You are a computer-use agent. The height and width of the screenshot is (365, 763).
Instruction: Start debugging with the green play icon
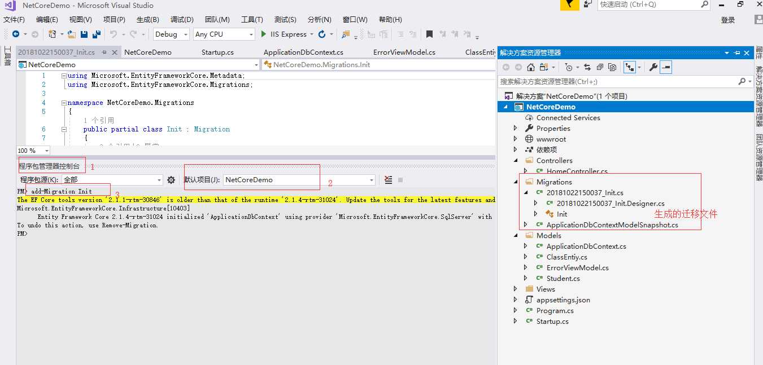tap(263, 34)
